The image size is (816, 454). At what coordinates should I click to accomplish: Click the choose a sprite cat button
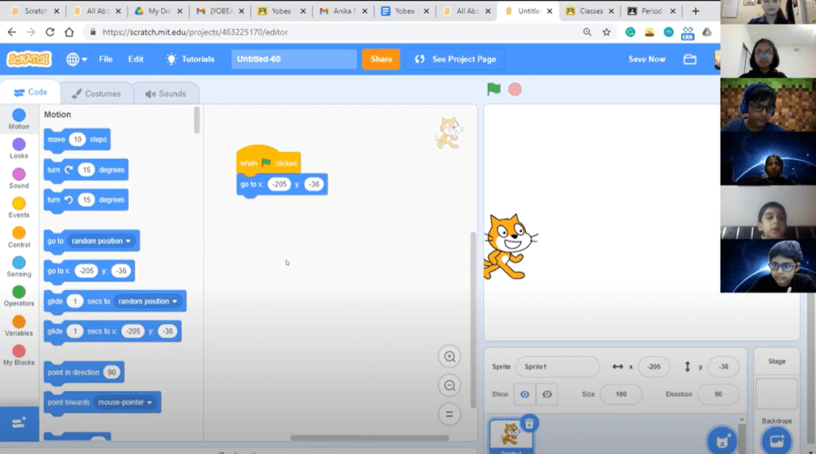pos(722,440)
